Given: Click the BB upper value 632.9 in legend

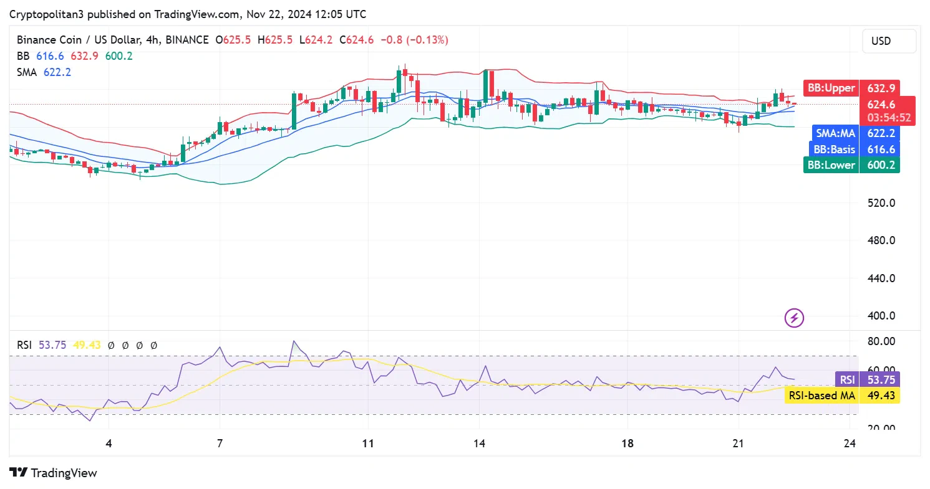Looking at the screenshot, I should (85, 56).
